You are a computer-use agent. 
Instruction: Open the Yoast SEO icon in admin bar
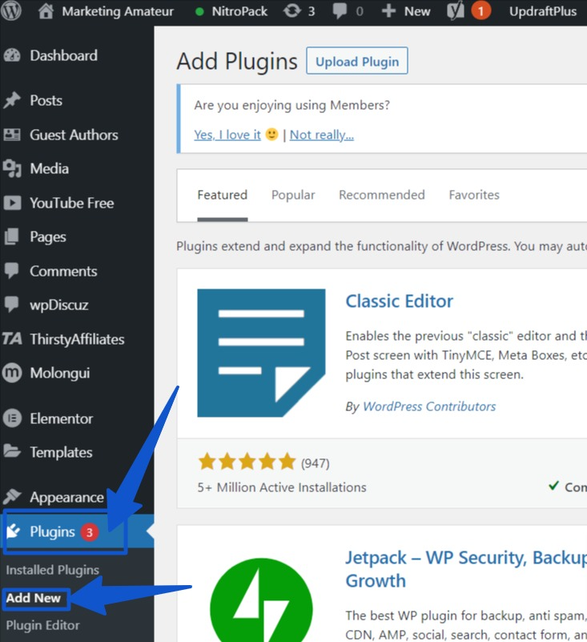click(456, 11)
